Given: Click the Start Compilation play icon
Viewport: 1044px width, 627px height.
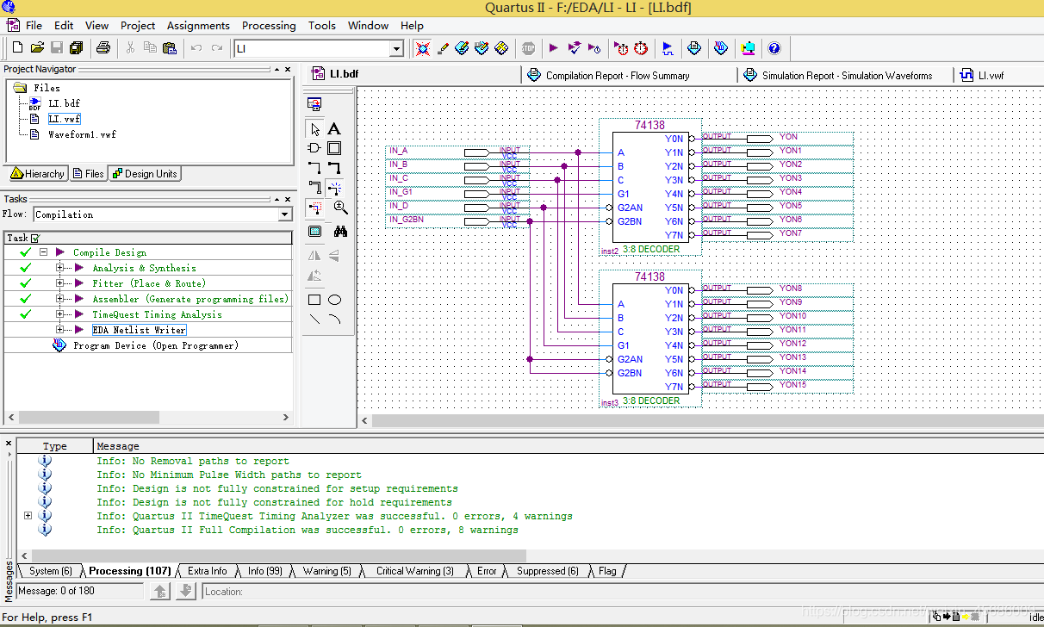Looking at the screenshot, I should 554,48.
